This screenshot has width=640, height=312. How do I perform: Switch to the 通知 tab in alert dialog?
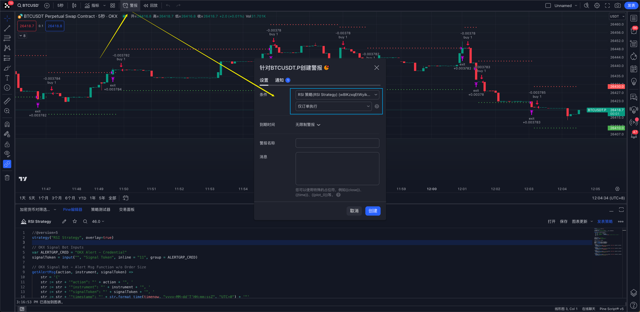pyautogui.click(x=279, y=80)
